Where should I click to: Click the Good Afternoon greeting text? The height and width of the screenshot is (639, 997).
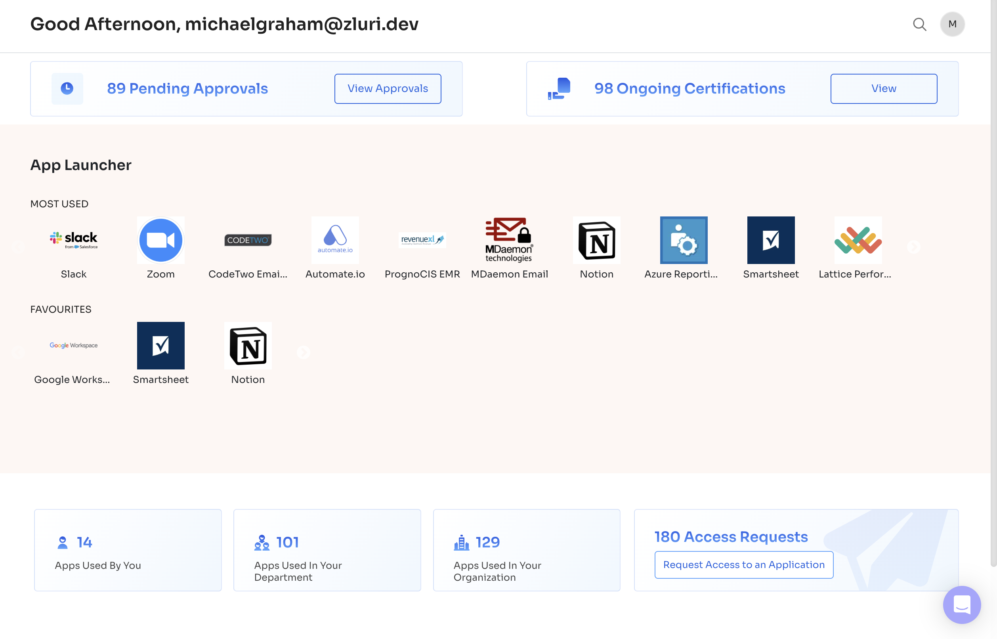point(224,24)
